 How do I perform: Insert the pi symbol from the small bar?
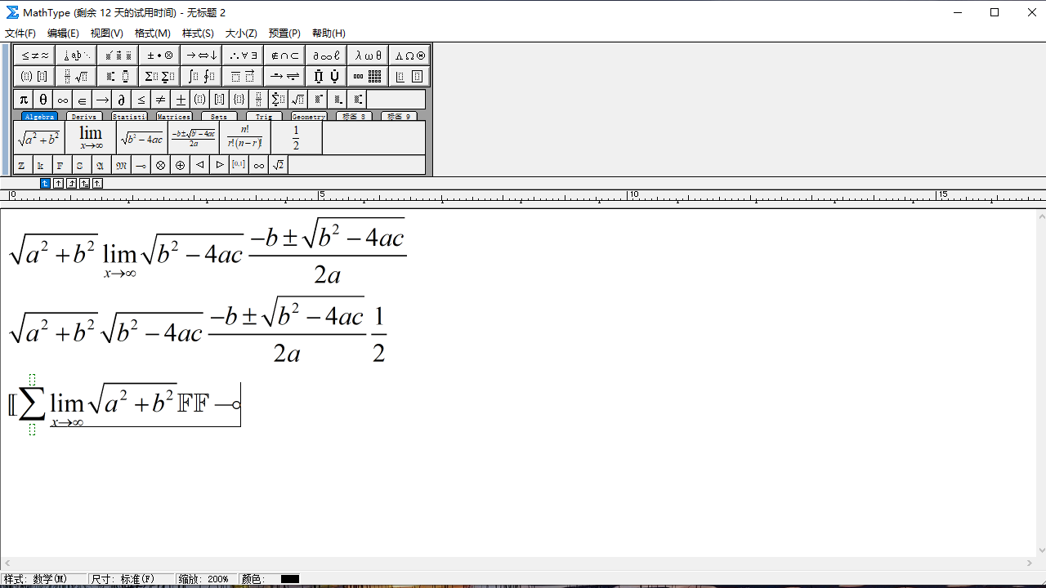tap(24, 100)
